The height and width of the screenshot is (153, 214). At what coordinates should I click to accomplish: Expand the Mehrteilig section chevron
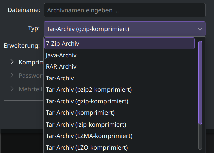(x=12, y=89)
